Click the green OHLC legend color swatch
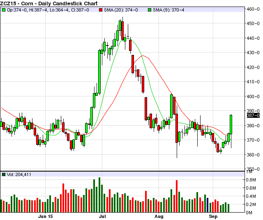Screen dimensions: 263x220 [4, 10]
